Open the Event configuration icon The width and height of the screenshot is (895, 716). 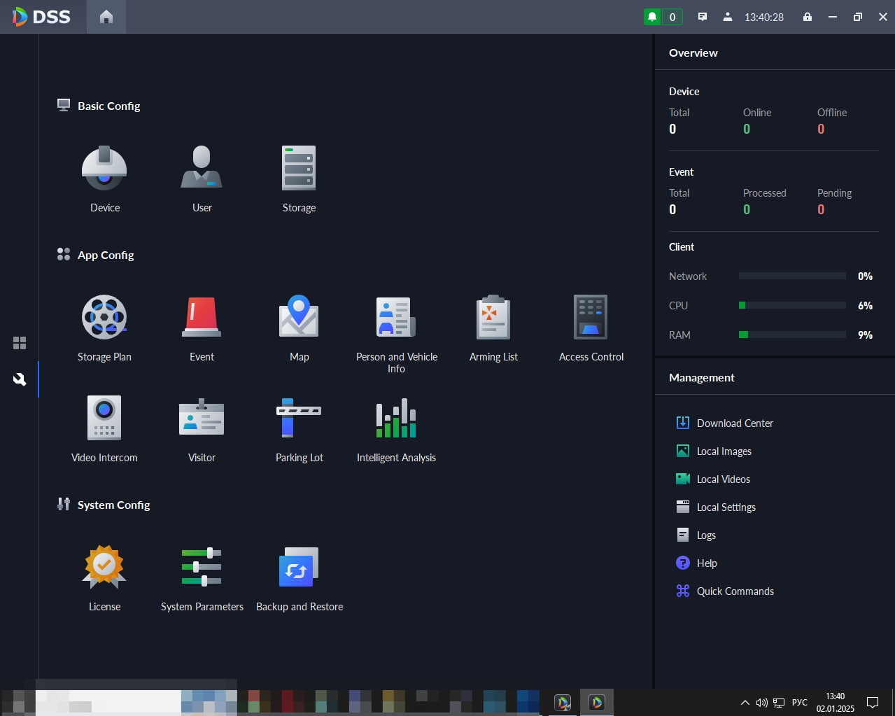point(202,317)
